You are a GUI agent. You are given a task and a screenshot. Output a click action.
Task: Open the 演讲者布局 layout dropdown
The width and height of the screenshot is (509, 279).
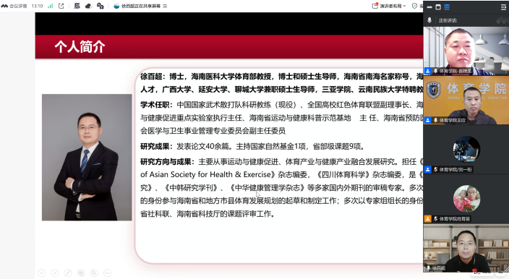(393, 6)
